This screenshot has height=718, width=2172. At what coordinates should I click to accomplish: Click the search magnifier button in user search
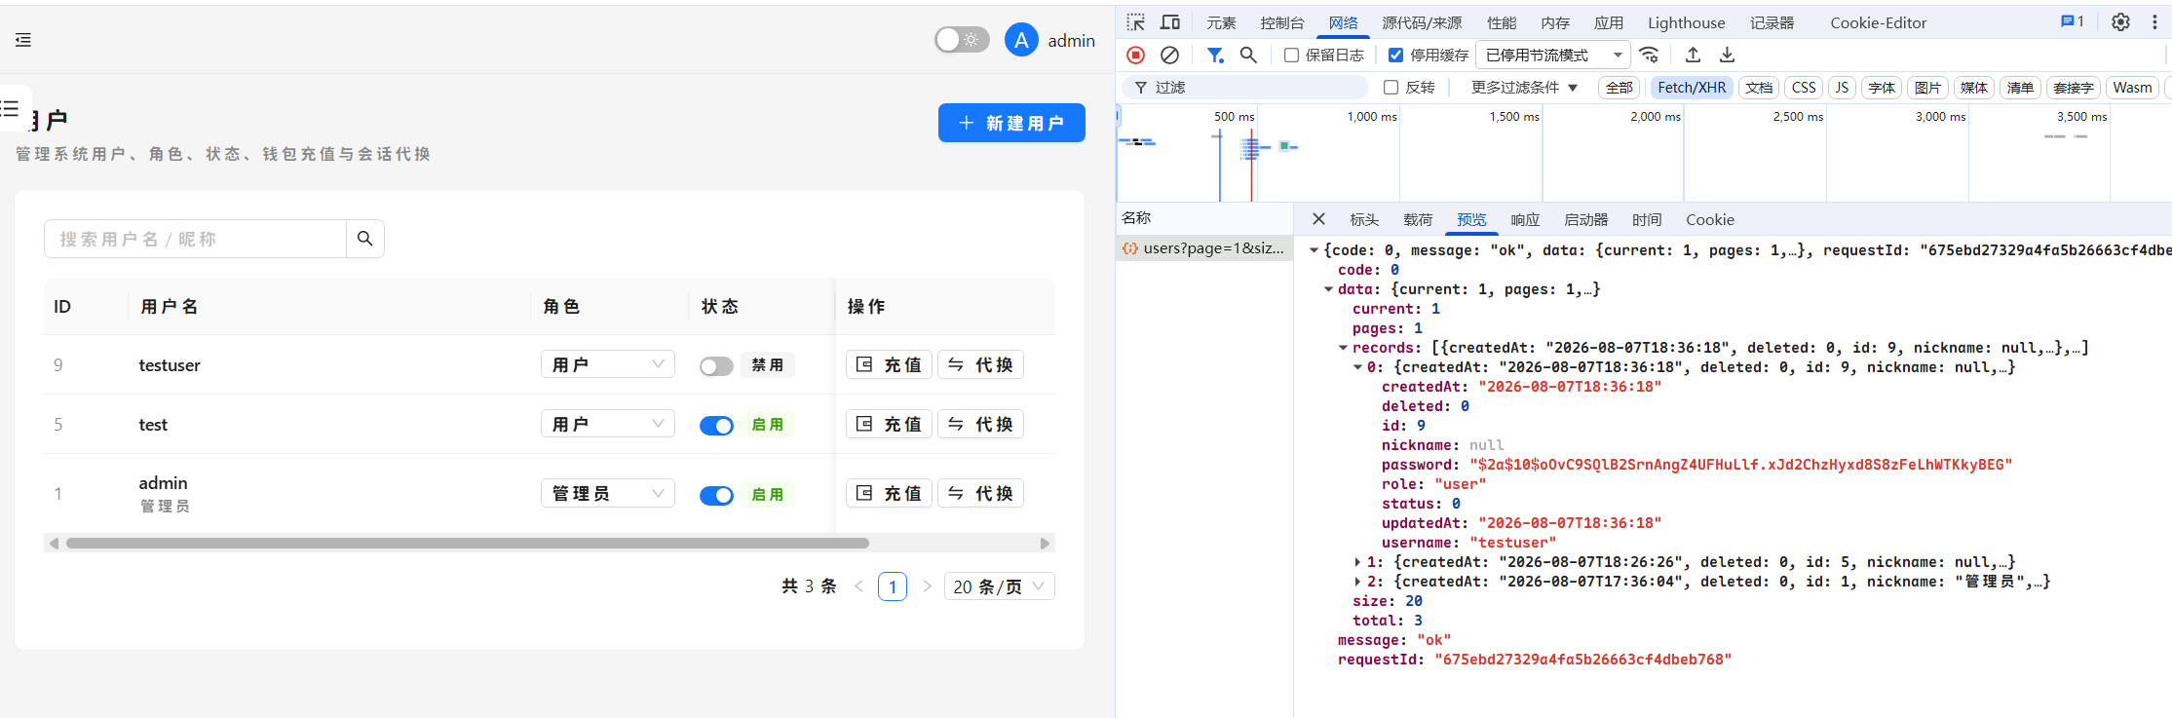point(365,239)
